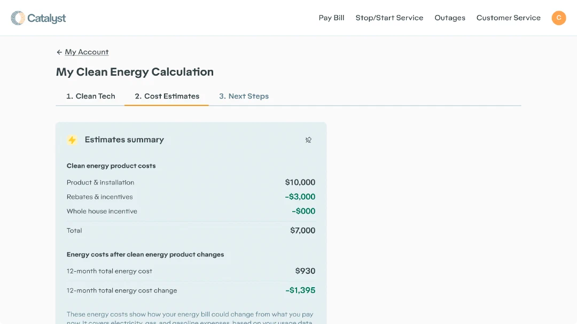Click the Catalyst brand name text

(x=46, y=18)
